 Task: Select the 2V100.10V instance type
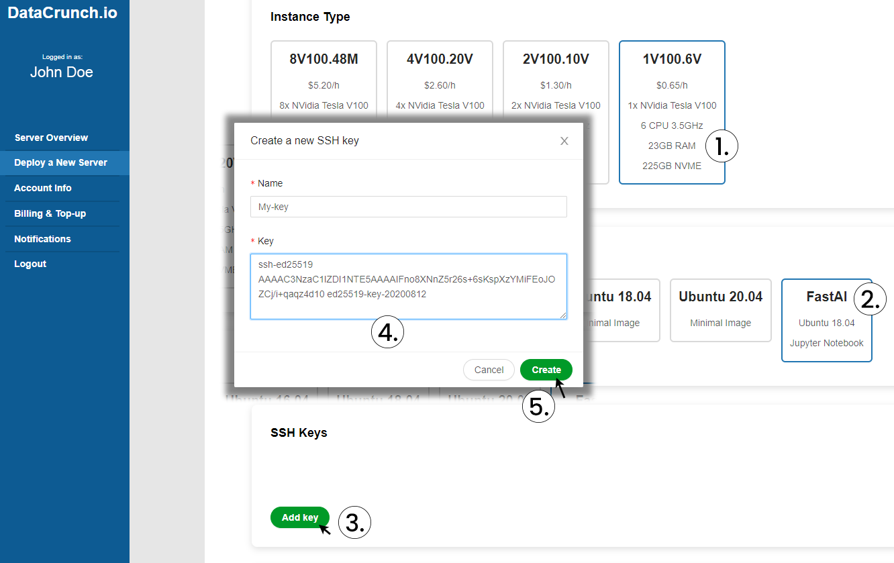pyautogui.click(x=556, y=74)
